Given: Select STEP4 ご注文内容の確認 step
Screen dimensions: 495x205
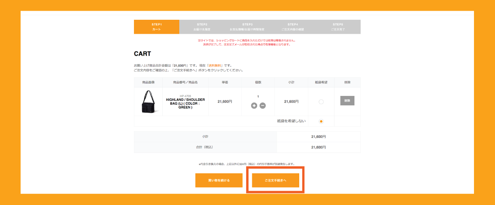Looking at the screenshot, I should pos(293,27).
